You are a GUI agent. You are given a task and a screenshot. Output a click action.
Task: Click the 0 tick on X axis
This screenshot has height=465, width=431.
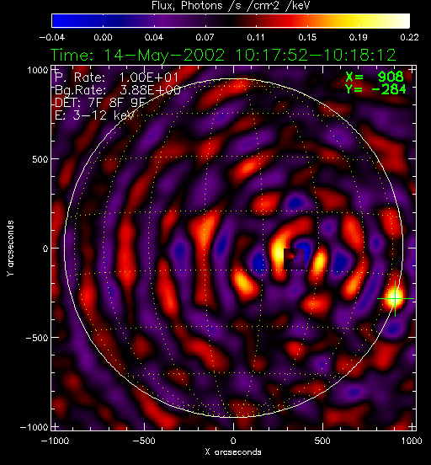[x=233, y=441]
